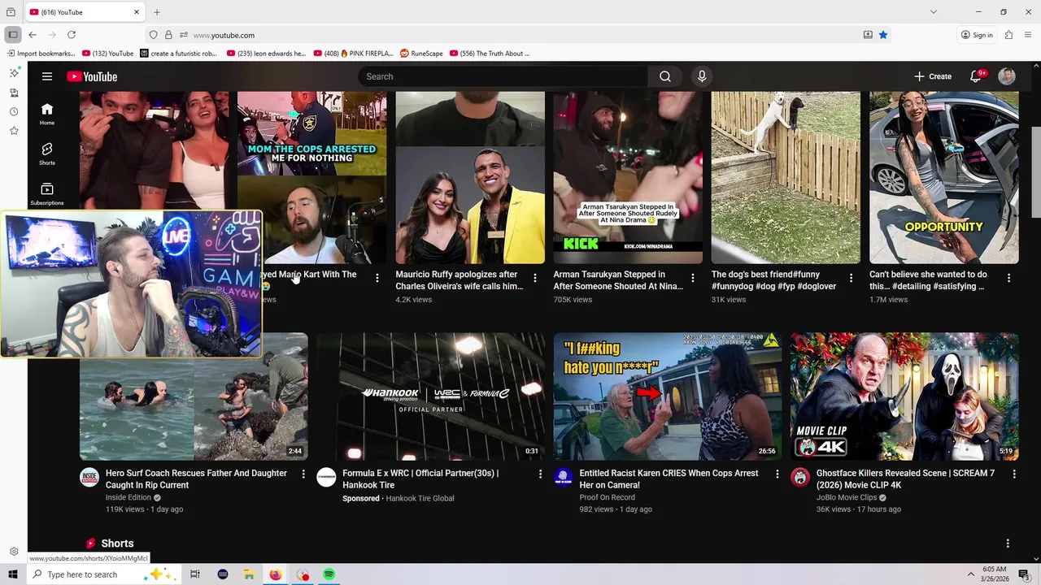The height and width of the screenshot is (585, 1041).
Task: Click the address bar URL
Action: [224, 35]
